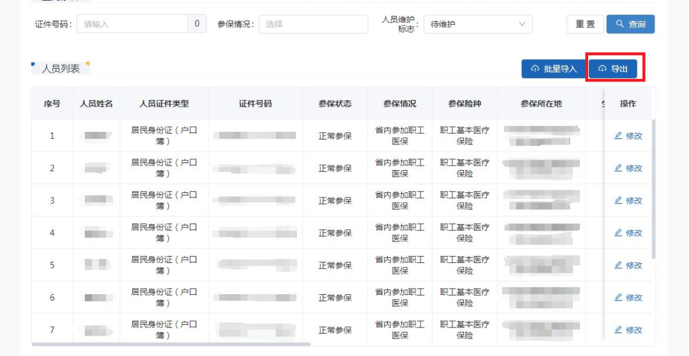The image size is (689, 356).
Task: Click the 人员列表 section title
Action: (61, 69)
